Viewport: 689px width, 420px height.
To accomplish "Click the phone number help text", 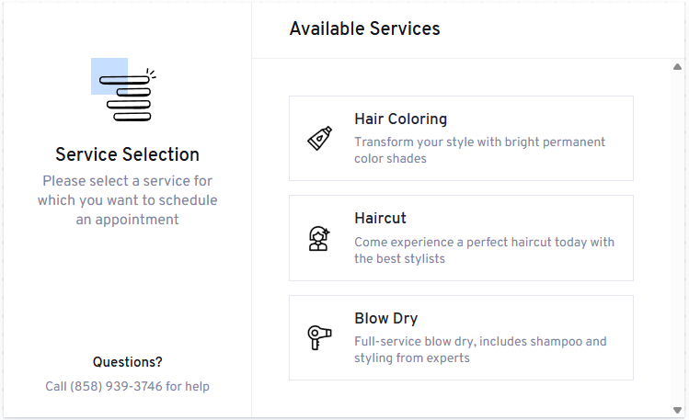I will (128, 386).
